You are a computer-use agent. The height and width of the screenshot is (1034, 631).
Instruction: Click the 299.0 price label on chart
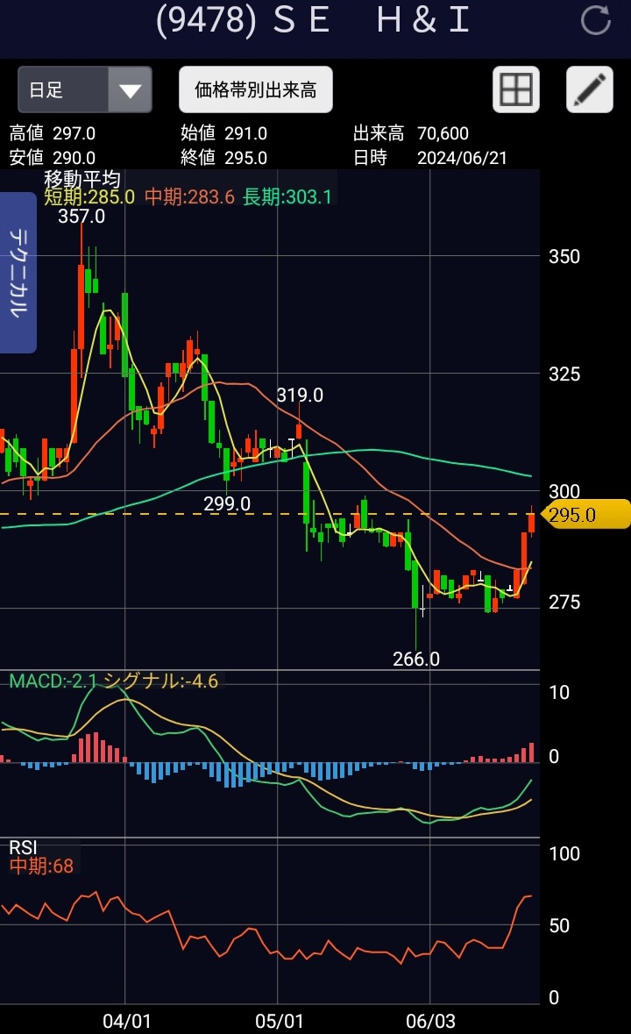click(227, 503)
